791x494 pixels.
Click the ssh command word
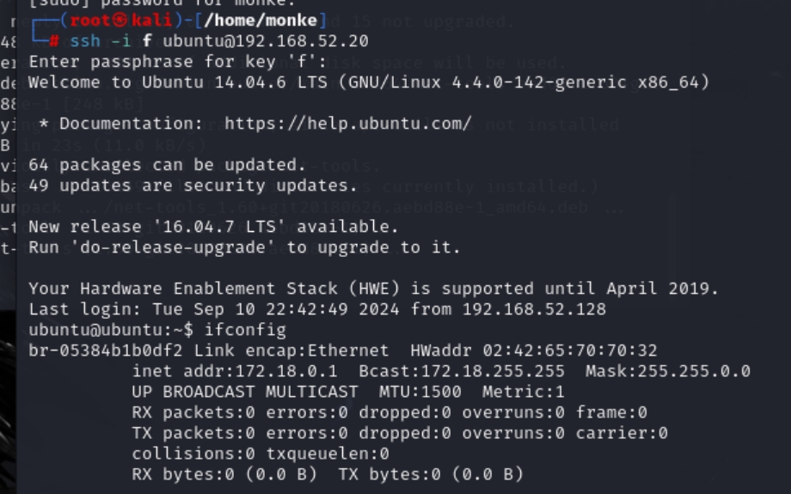(85, 41)
